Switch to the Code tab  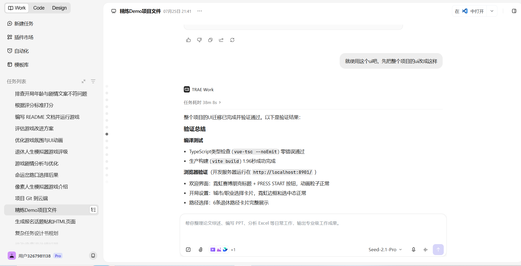click(x=39, y=8)
